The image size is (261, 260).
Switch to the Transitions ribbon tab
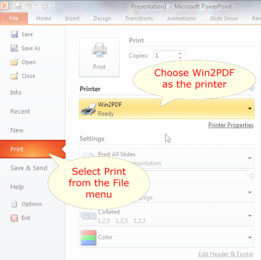[139, 19]
